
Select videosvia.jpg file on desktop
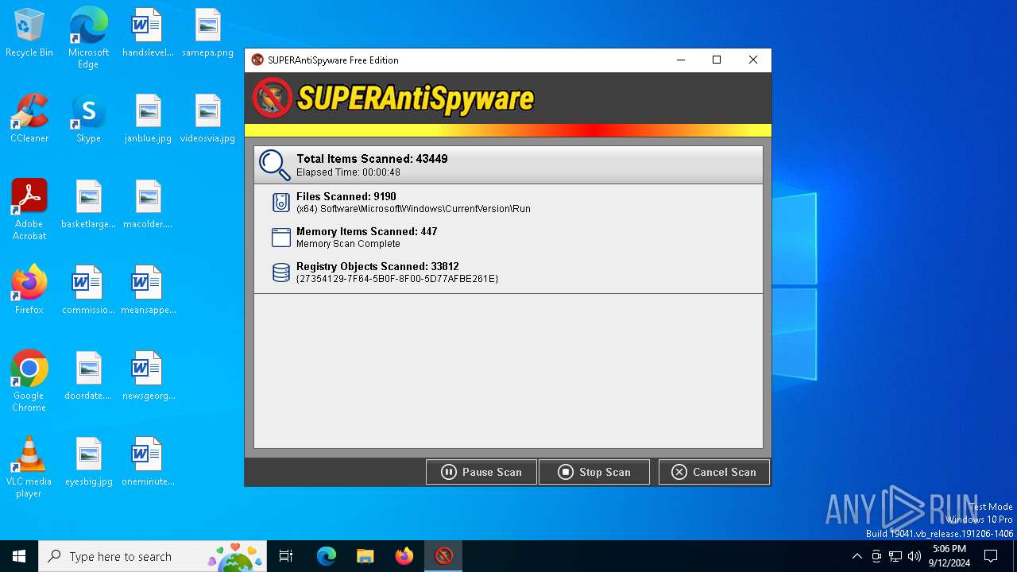[x=207, y=119]
